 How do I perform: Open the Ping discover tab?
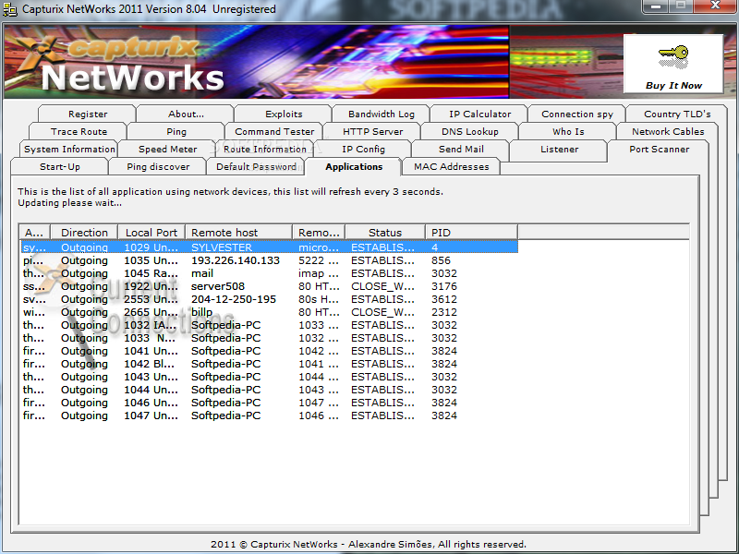[158, 166]
